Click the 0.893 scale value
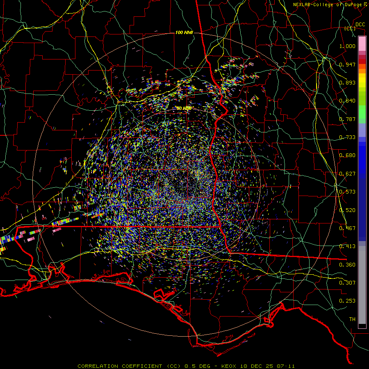Screen dimensions: 369x369 tap(347, 82)
